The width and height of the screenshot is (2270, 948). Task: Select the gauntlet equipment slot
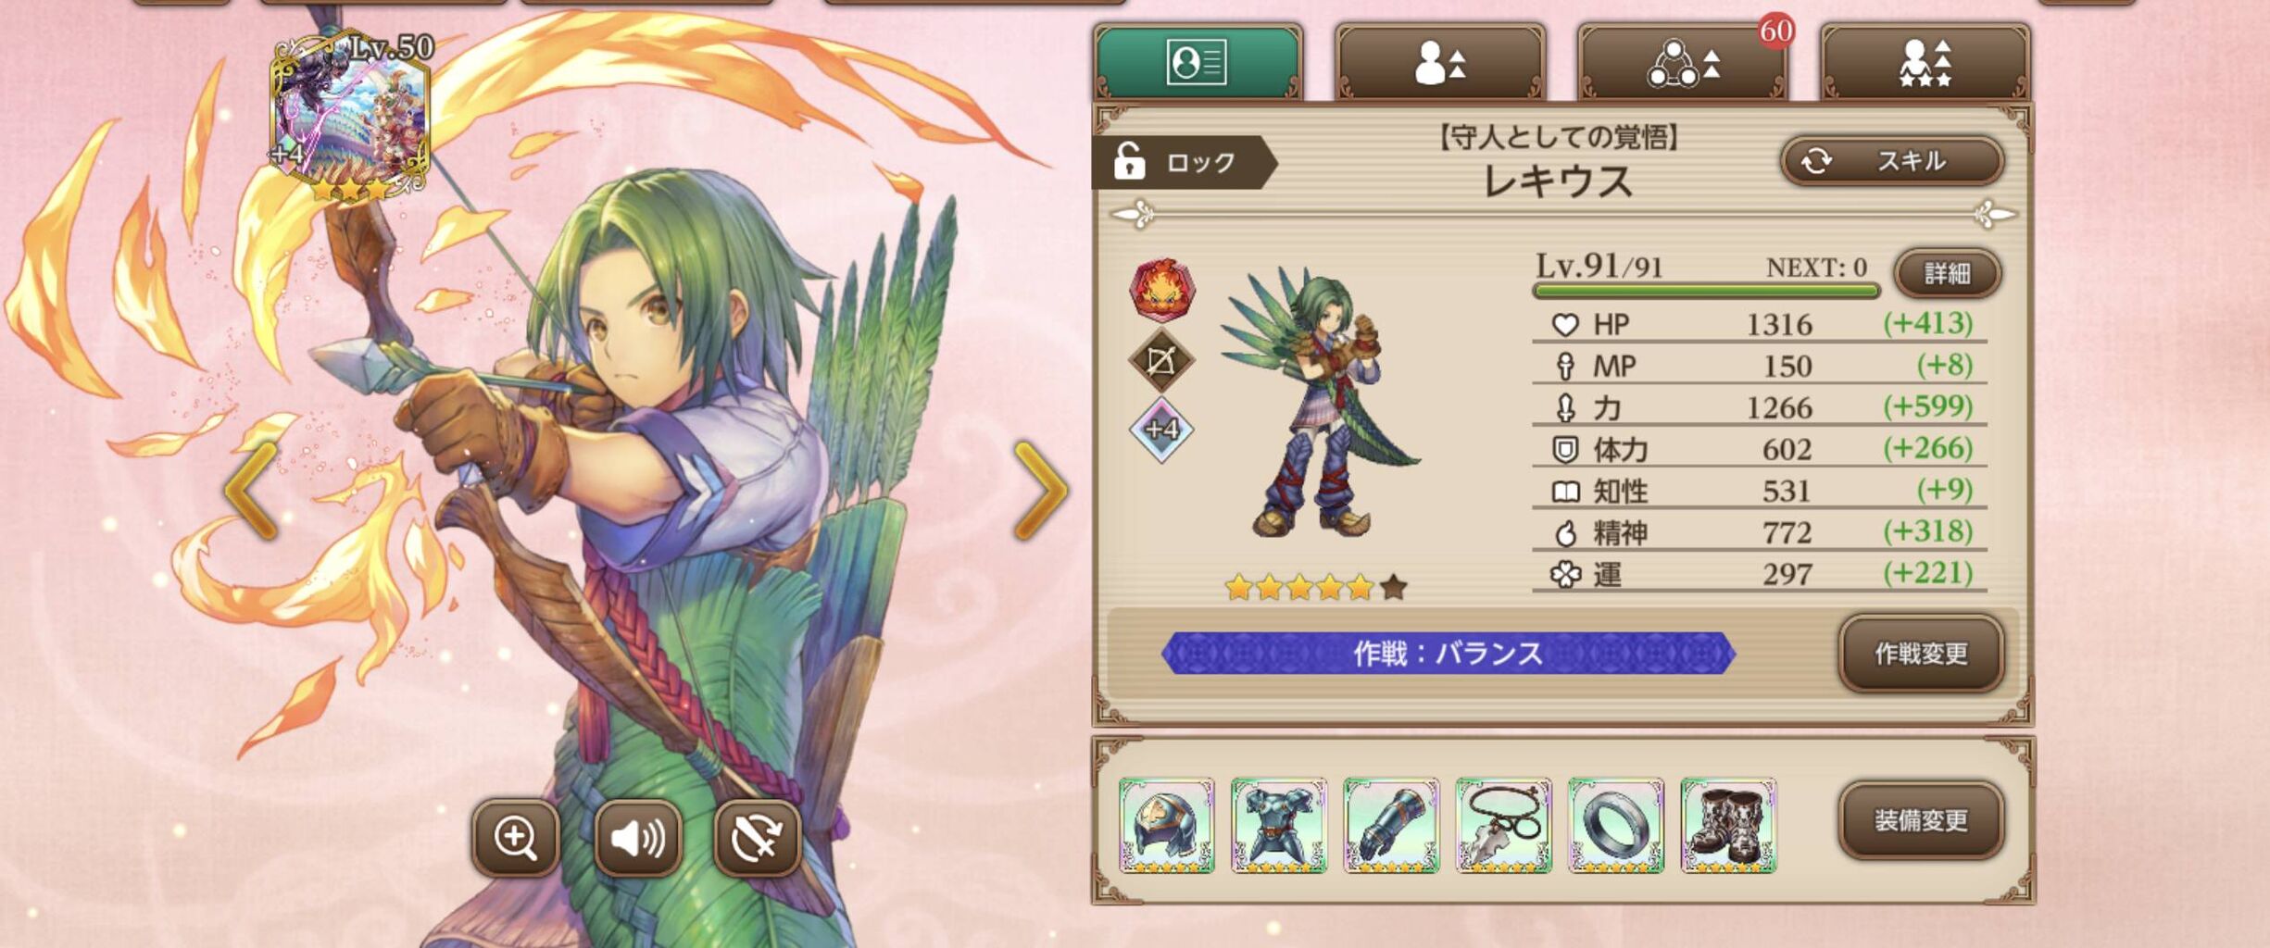[1391, 825]
